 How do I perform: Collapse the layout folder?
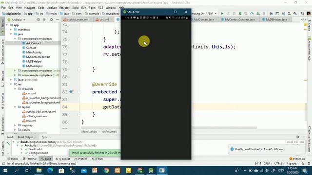(x=15, y=107)
